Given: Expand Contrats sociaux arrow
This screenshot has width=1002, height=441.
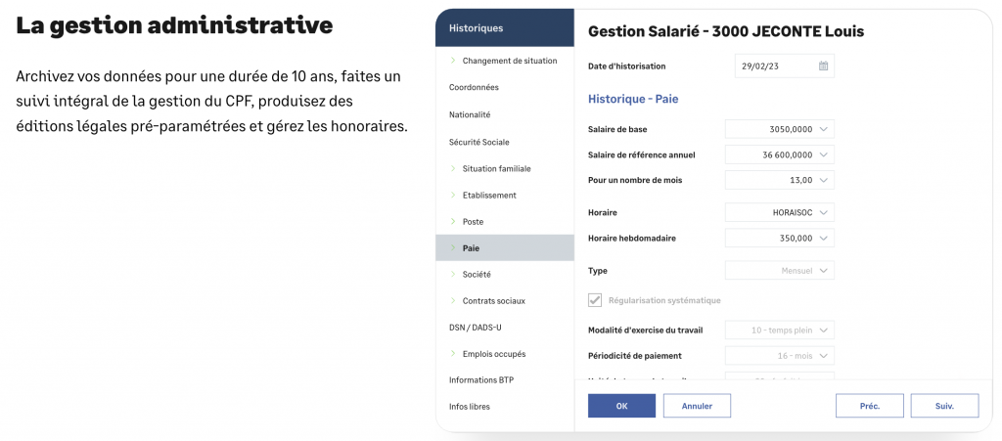Looking at the screenshot, I should tap(453, 300).
